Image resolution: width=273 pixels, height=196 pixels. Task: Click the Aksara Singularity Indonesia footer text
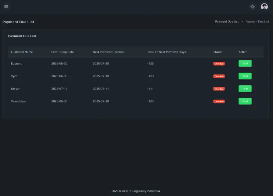click(135, 191)
